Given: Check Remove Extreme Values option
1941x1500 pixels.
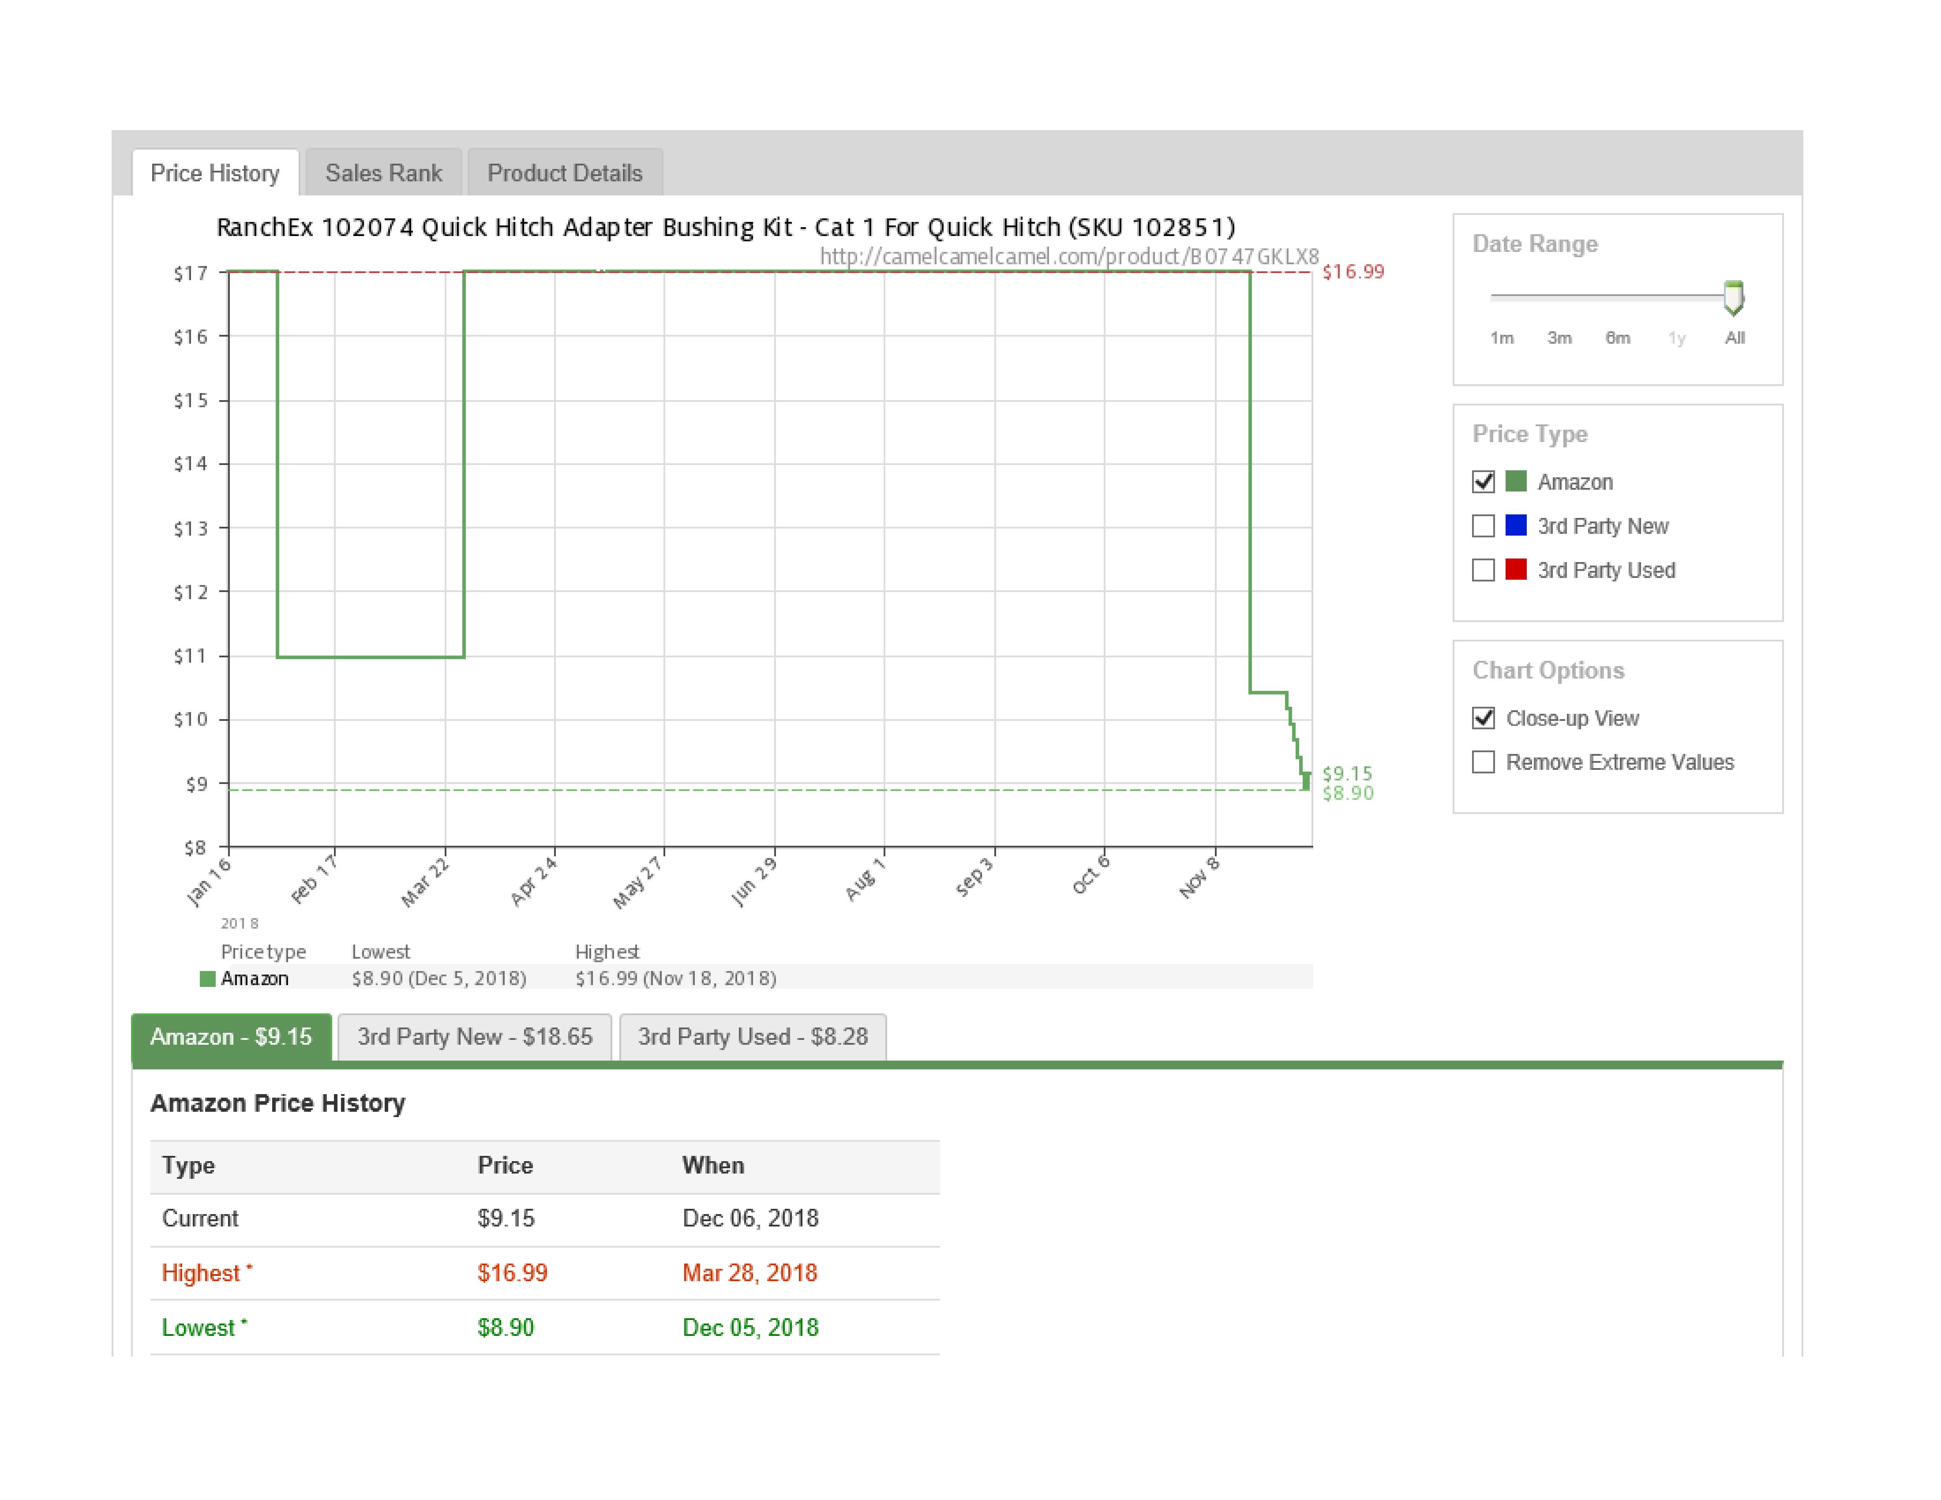Looking at the screenshot, I should [x=1483, y=762].
